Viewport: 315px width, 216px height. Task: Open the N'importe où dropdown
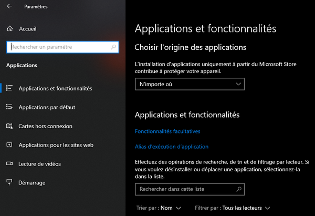(190, 84)
